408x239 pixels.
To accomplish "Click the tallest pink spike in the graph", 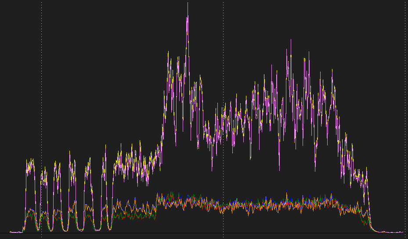I will coord(188,18).
